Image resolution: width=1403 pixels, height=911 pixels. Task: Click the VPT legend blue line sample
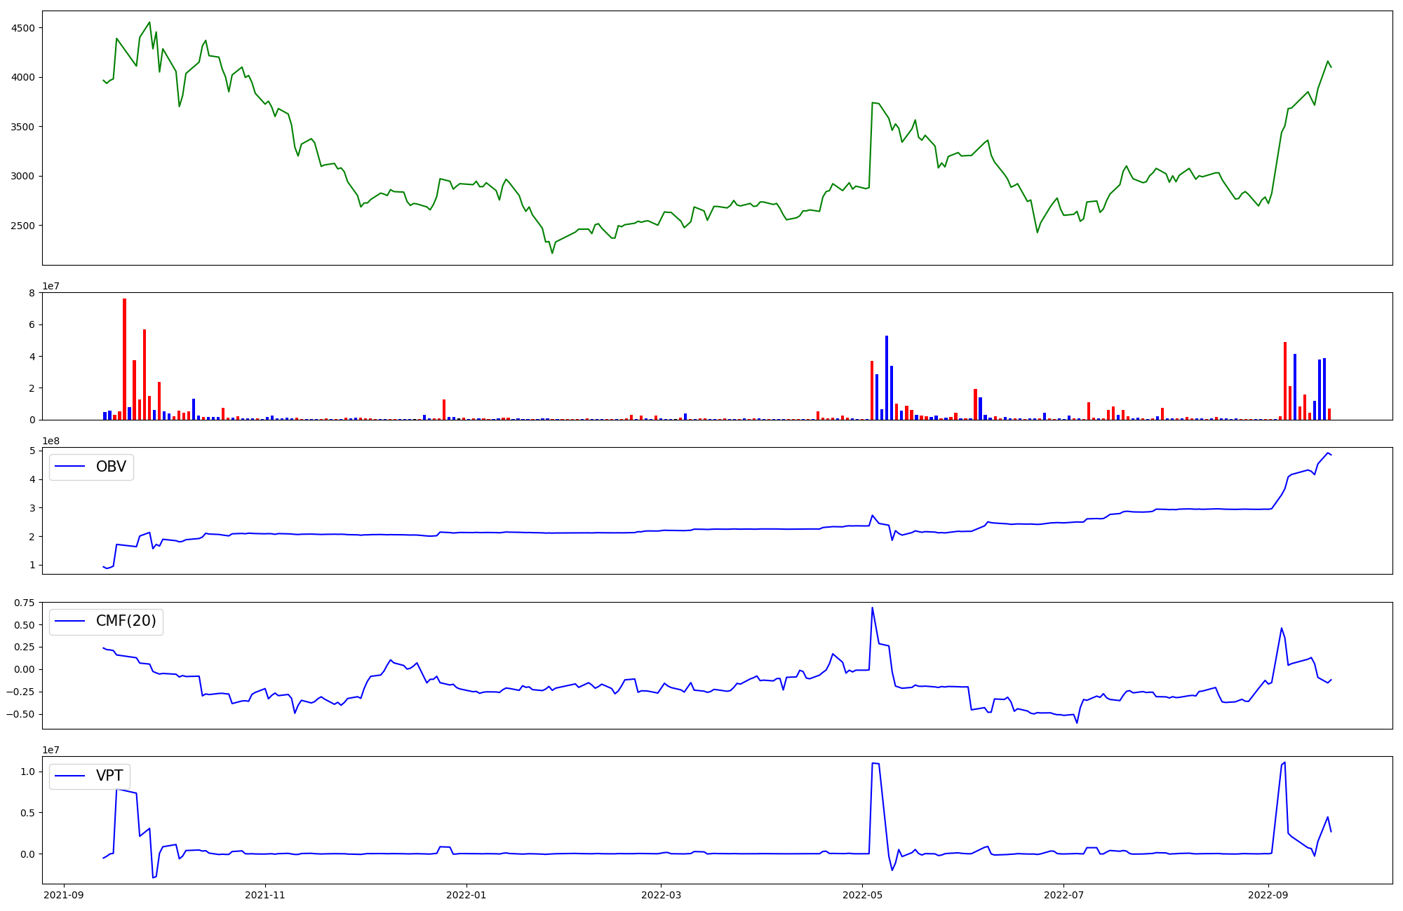[69, 776]
